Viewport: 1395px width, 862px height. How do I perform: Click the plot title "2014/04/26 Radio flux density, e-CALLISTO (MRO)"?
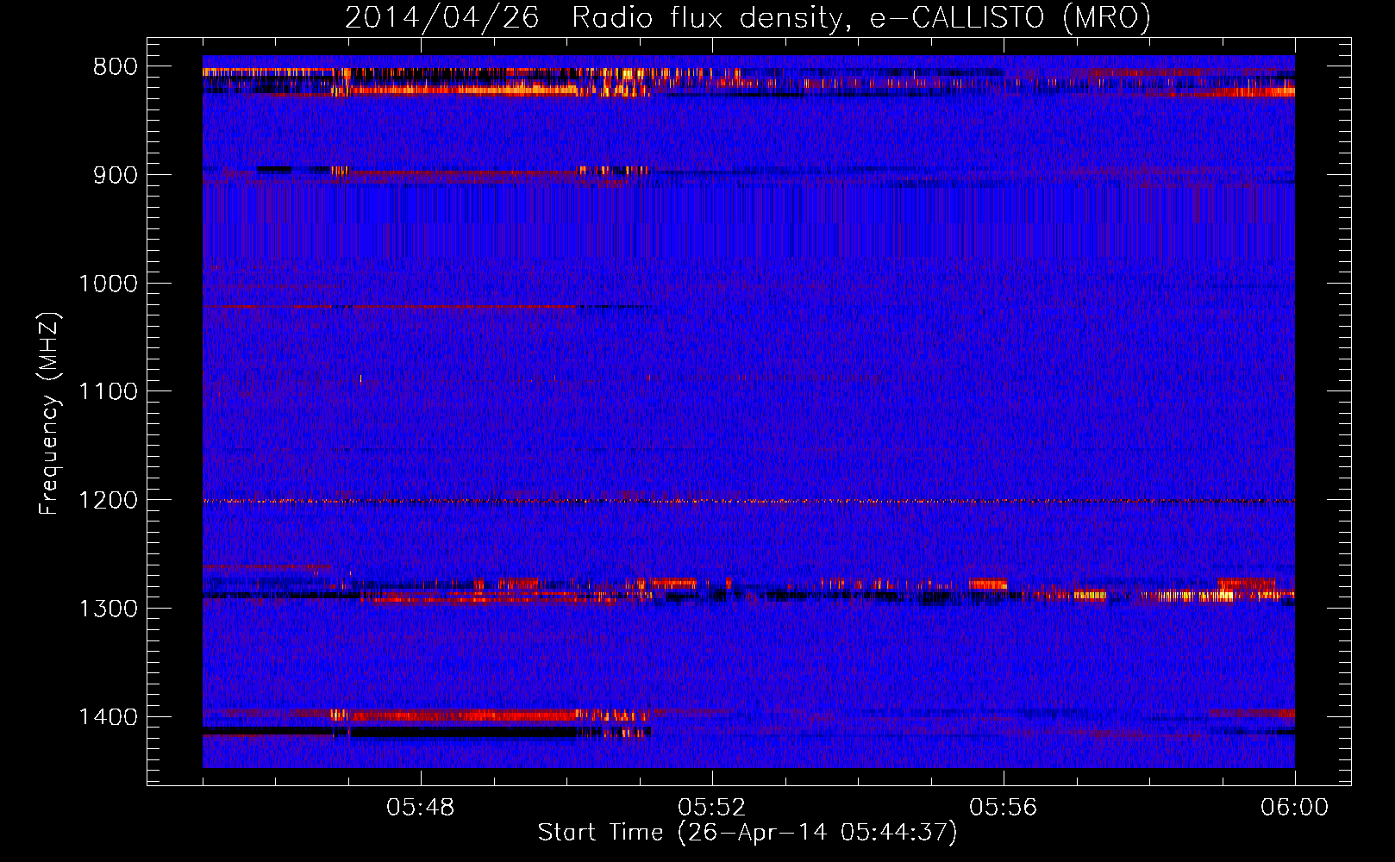(748, 17)
